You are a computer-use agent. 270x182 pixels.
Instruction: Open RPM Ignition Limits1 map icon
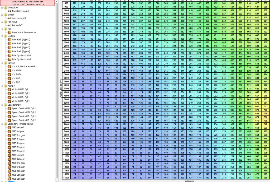pyautogui.click(x=10, y=55)
